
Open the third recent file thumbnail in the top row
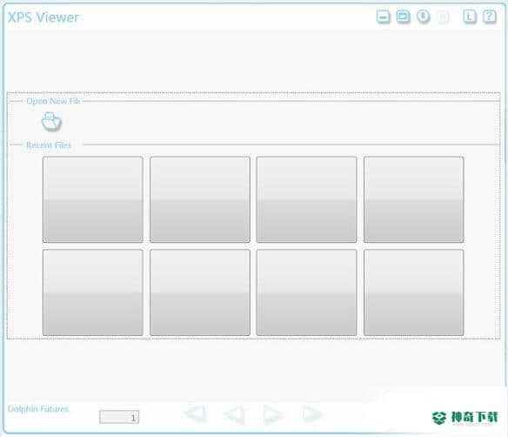tap(306, 199)
